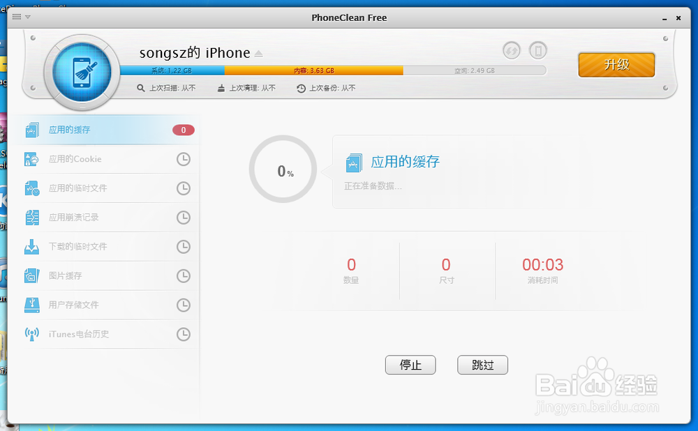Click the 尺寸 size value

pos(446,264)
